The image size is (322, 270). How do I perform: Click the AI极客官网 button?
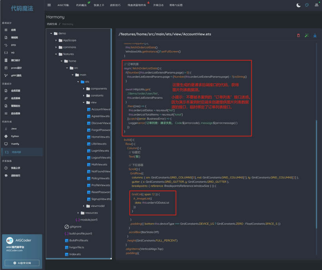(22, 263)
